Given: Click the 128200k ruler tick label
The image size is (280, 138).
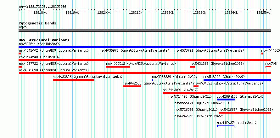Looking at the screenshot, I should pos(104,13).
